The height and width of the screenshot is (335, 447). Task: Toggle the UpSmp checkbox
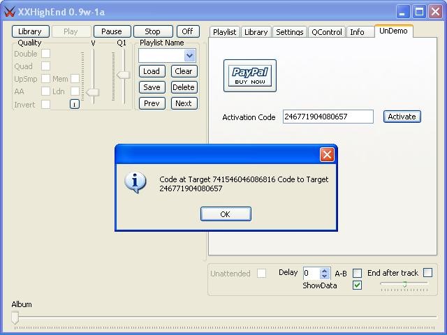(x=45, y=78)
